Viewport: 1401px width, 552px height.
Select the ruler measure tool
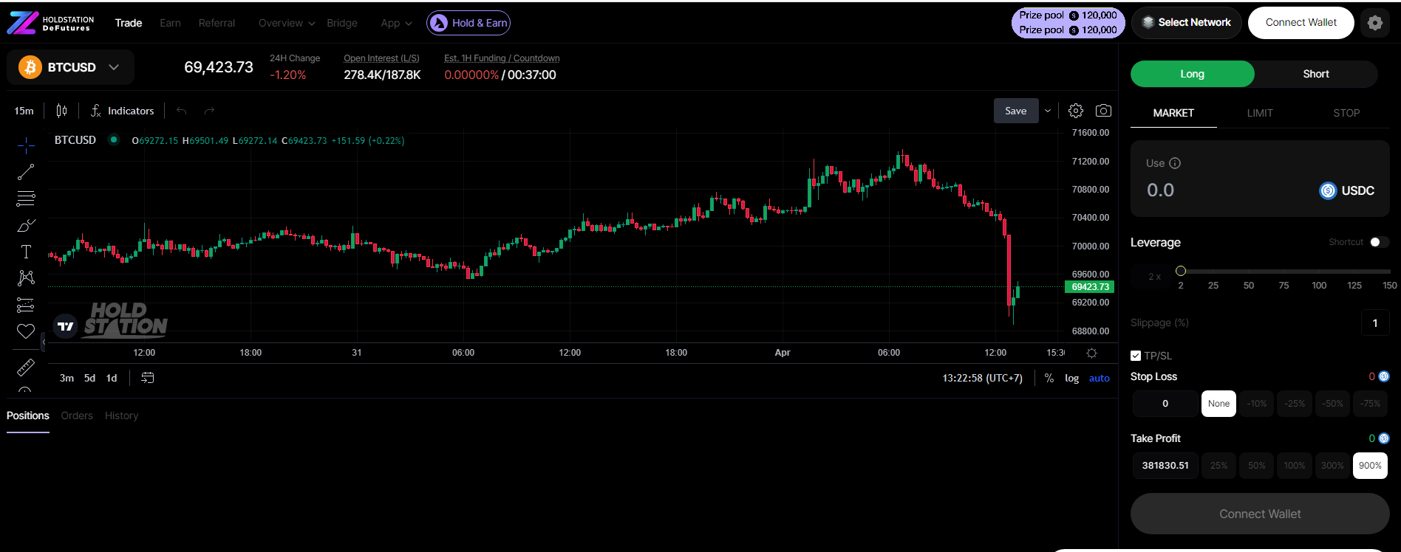[x=26, y=367]
